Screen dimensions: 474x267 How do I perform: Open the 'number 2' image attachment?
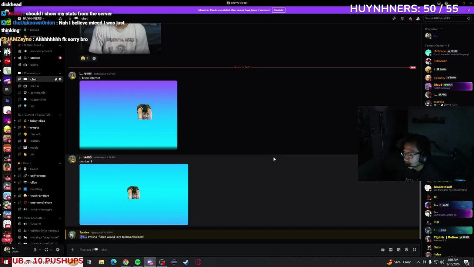coord(134,194)
